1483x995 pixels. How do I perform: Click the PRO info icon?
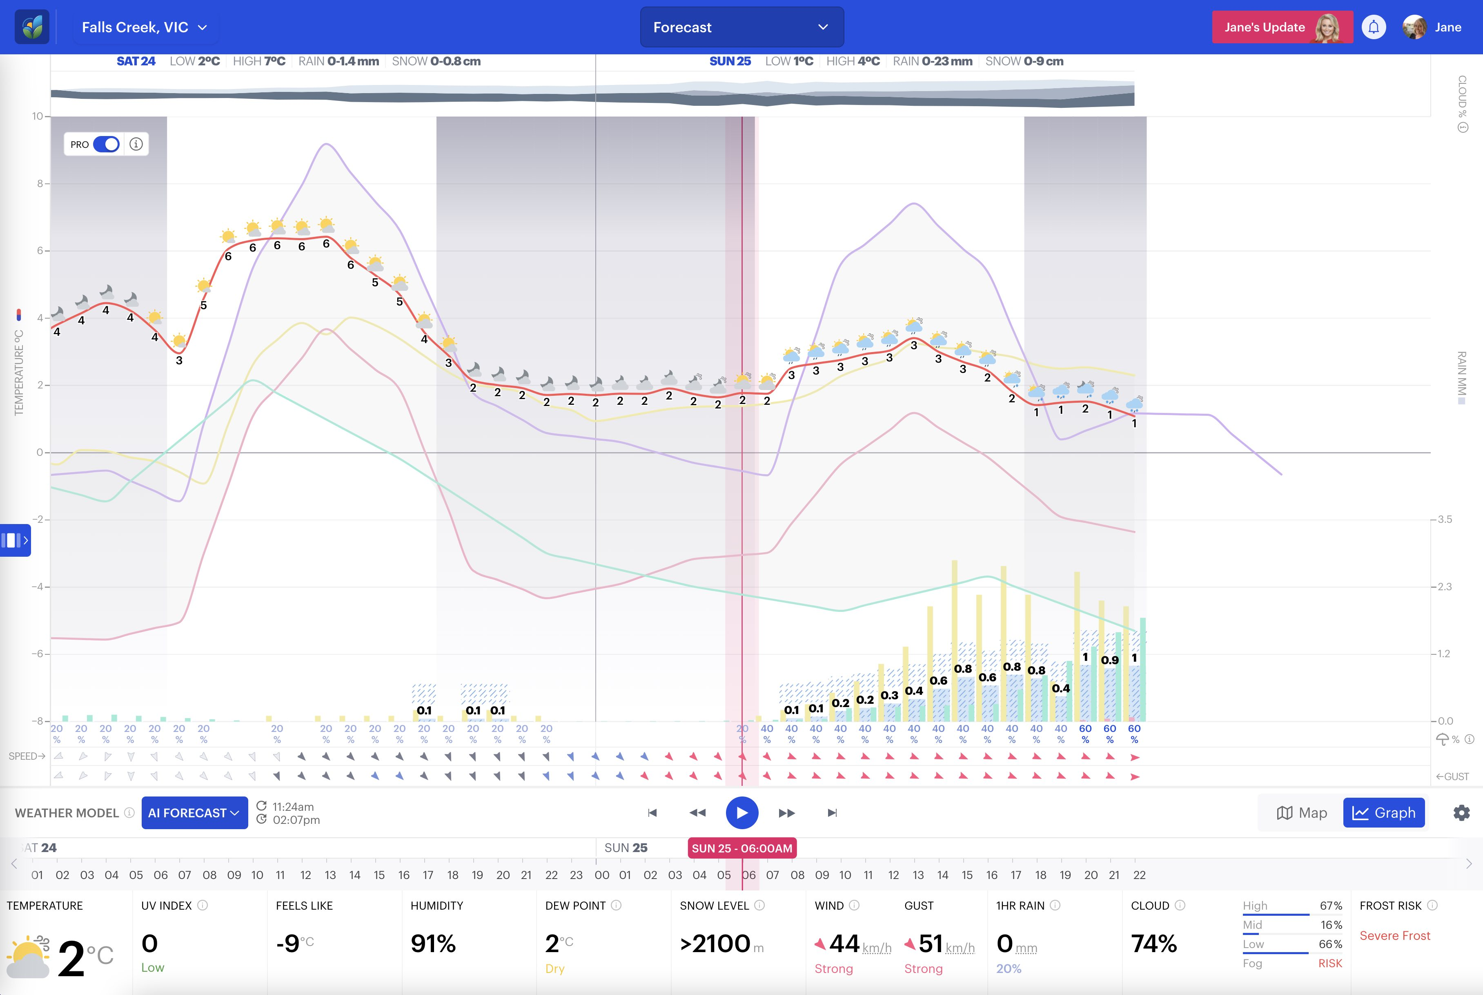pyautogui.click(x=136, y=144)
